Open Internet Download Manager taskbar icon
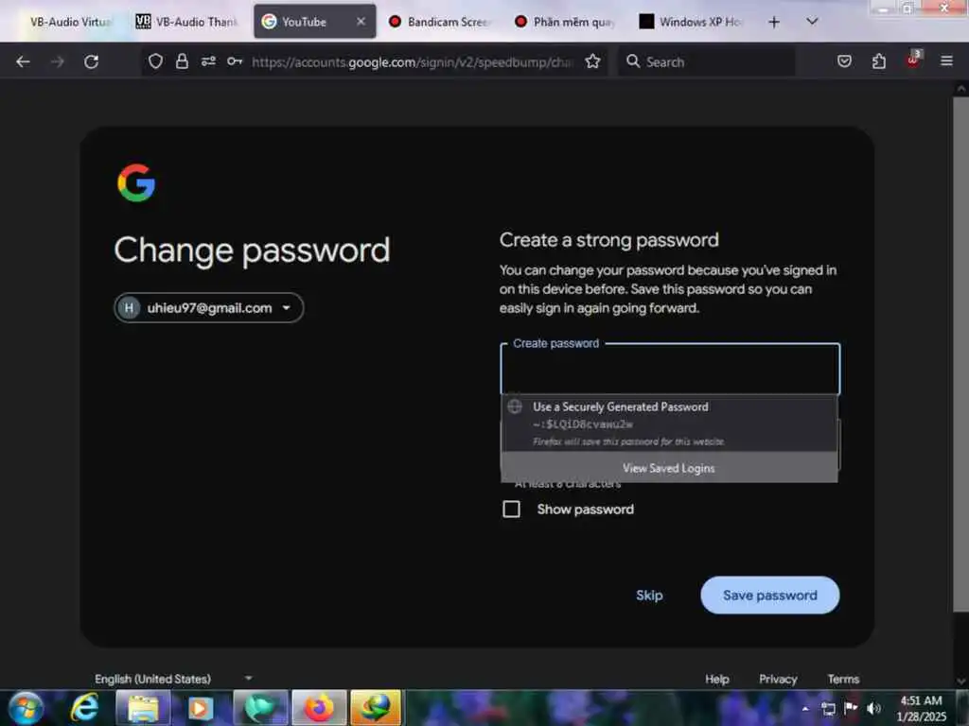Image resolution: width=969 pixels, height=726 pixels. click(375, 707)
